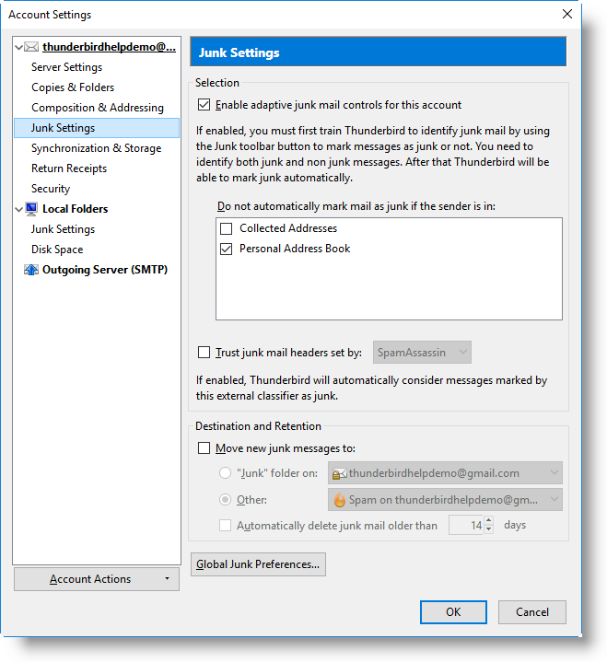Check Move new junk messages to
The image size is (607, 662).
tap(204, 448)
